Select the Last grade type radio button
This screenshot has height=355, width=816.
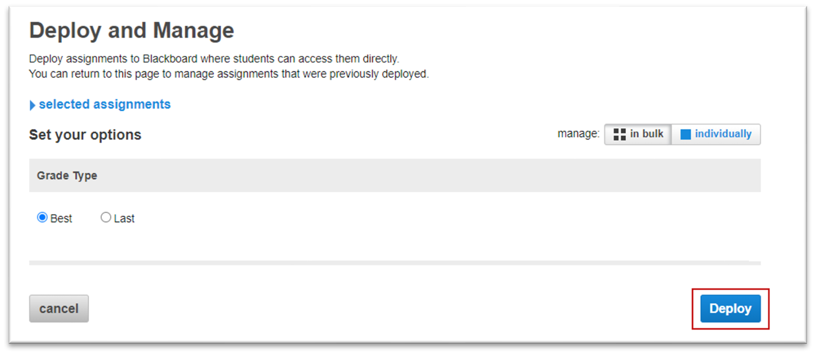(x=106, y=218)
